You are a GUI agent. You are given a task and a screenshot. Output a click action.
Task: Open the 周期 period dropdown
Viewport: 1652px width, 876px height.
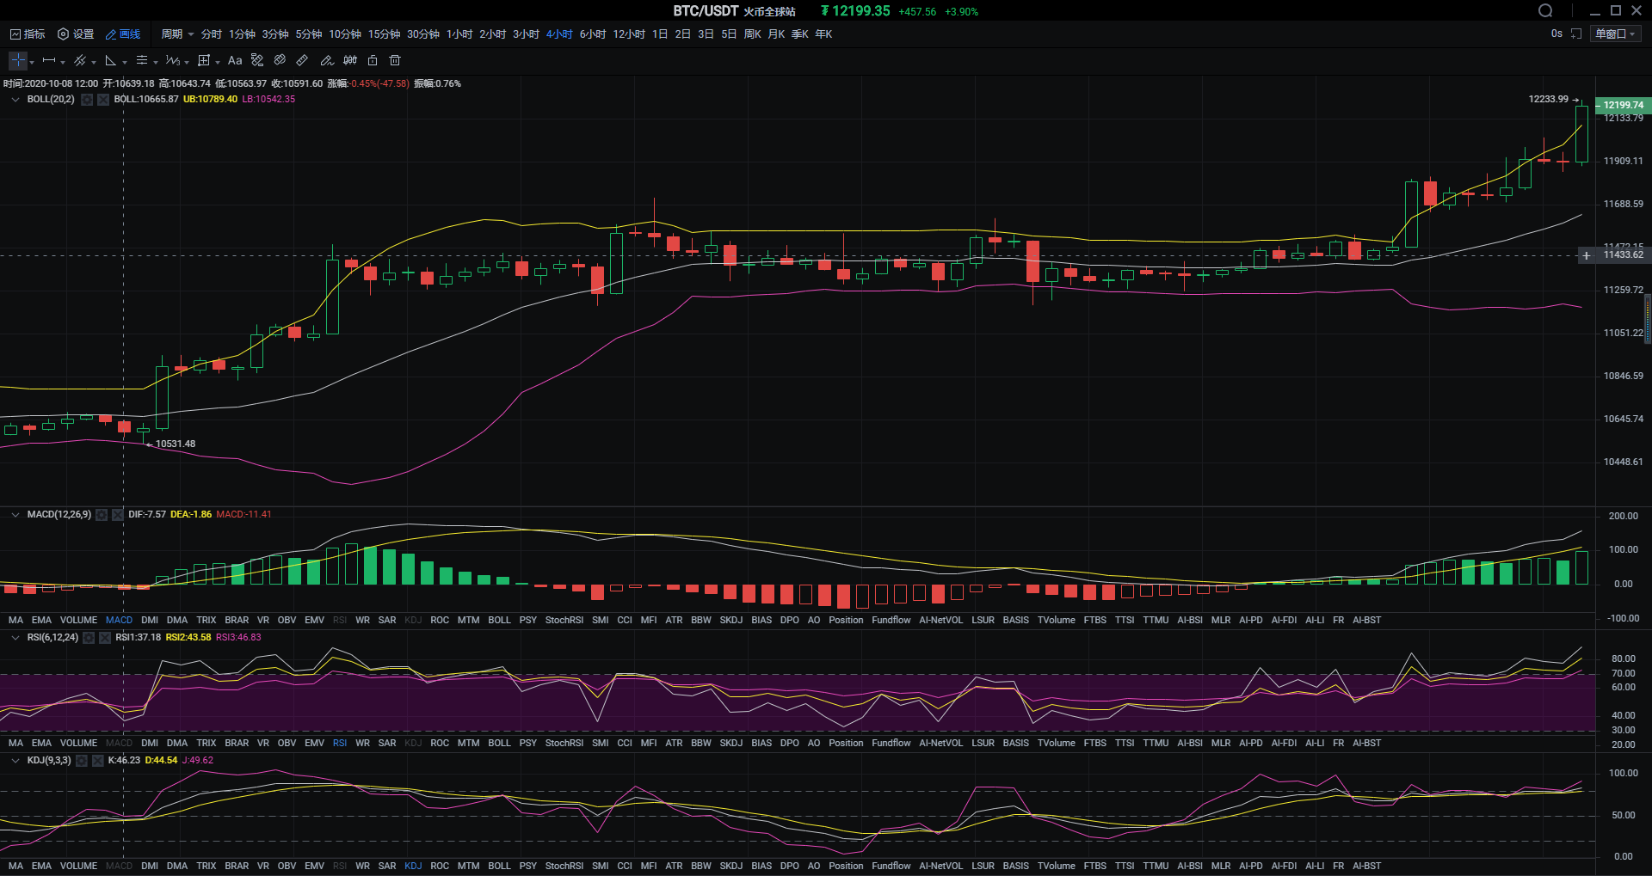(x=177, y=34)
